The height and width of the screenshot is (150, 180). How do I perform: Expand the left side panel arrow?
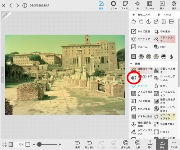[3, 75]
